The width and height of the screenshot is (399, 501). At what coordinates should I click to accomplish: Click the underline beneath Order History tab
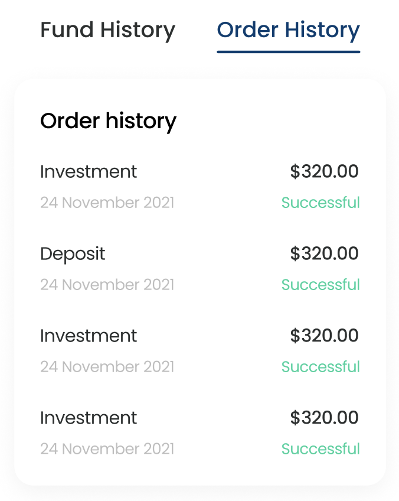point(288,52)
